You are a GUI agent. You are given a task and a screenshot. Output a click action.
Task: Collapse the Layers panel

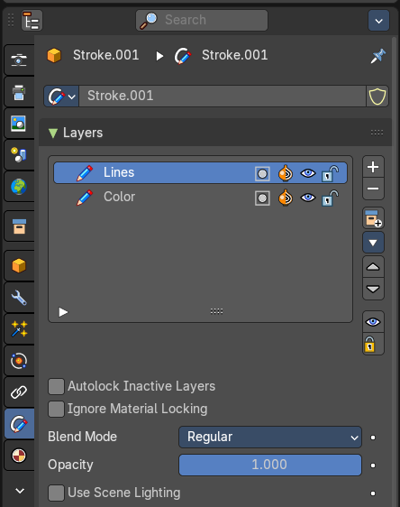click(53, 133)
